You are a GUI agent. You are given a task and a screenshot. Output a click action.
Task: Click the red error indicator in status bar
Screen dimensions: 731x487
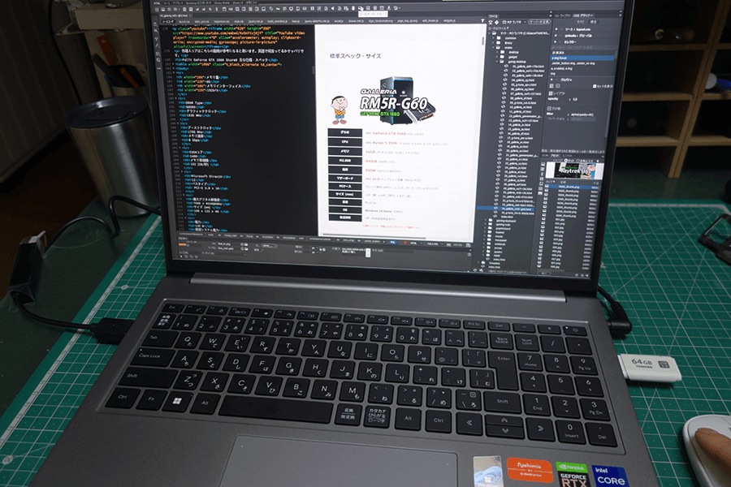coord(405,243)
